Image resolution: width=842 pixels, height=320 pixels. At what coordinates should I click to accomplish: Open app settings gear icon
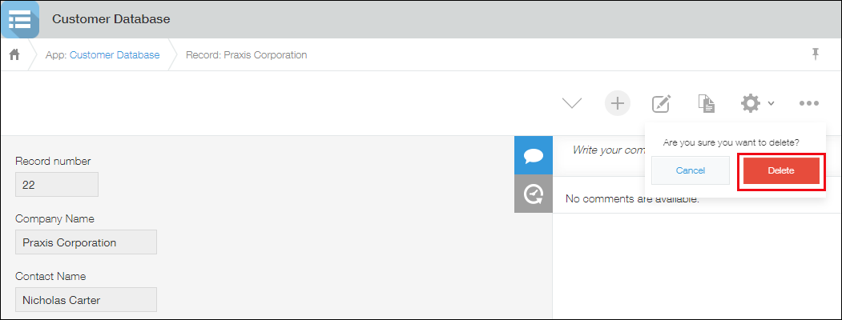click(x=750, y=103)
